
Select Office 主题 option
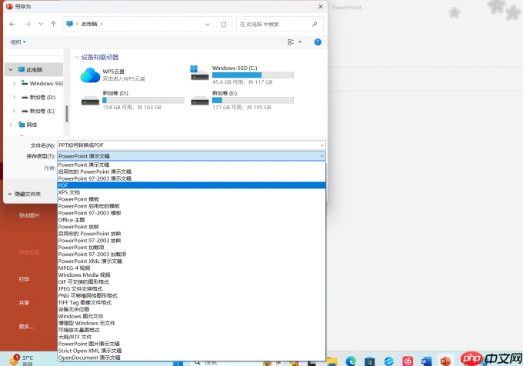192,220
